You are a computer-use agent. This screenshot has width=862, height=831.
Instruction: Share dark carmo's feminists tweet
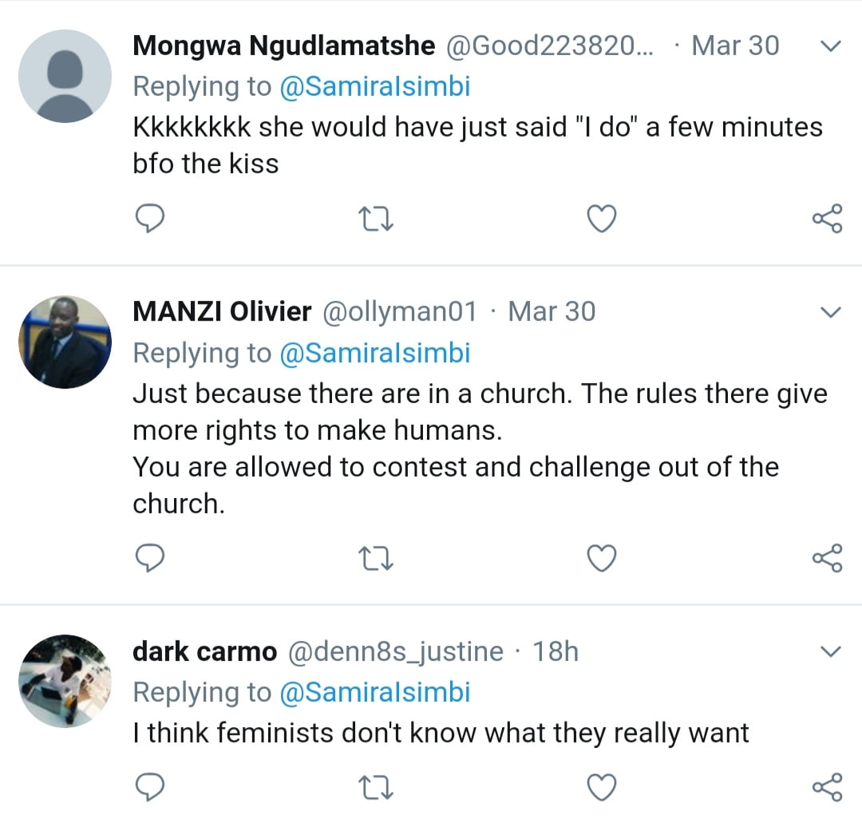pyautogui.click(x=827, y=787)
